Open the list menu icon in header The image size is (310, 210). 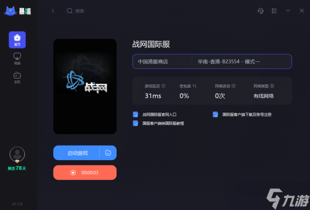274,11
